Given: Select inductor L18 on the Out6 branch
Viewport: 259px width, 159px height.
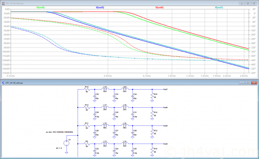Looking at the screenshot, I should pyautogui.click(x=125, y=107).
